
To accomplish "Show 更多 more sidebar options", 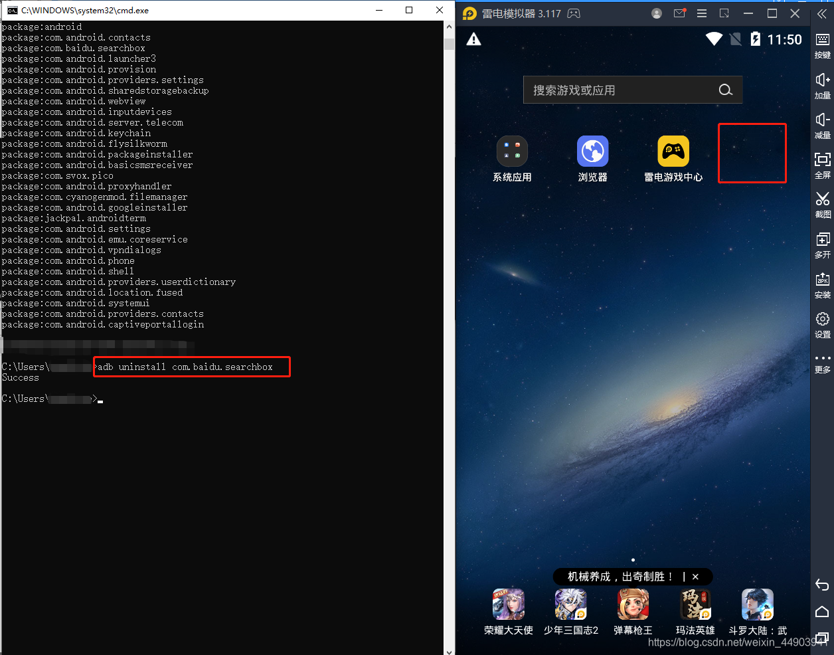I will click(x=823, y=363).
